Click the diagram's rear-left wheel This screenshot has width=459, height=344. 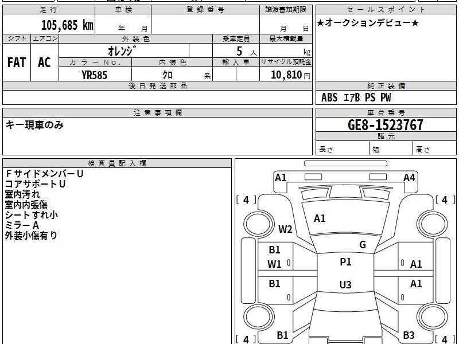[x=259, y=317]
